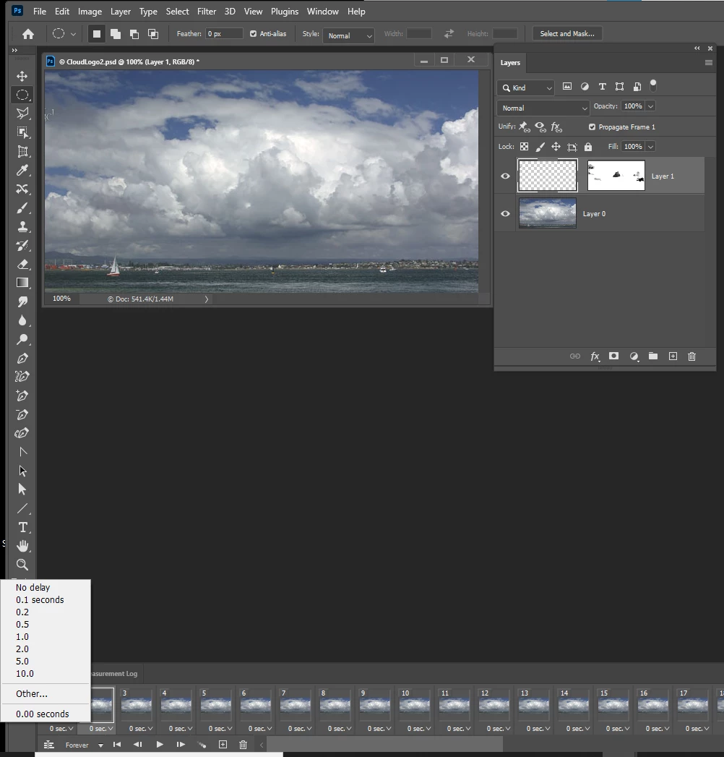
Task: Toggle Propagate Frame 1 checkbox
Action: [592, 127]
